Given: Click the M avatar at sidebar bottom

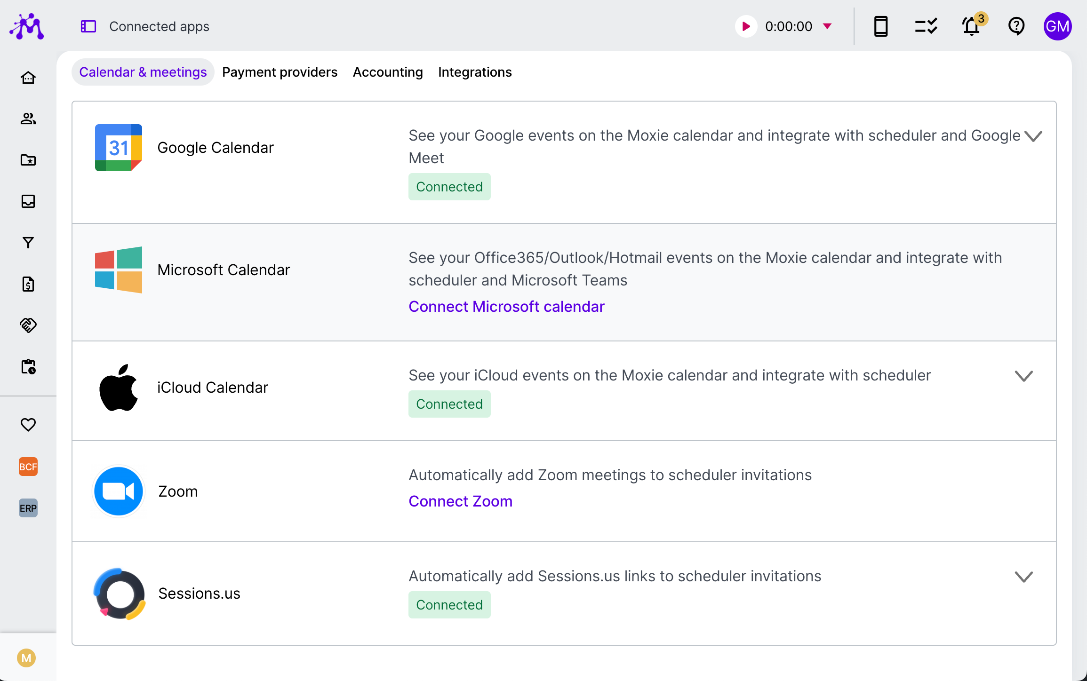Looking at the screenshot, I should pos(26,658).
